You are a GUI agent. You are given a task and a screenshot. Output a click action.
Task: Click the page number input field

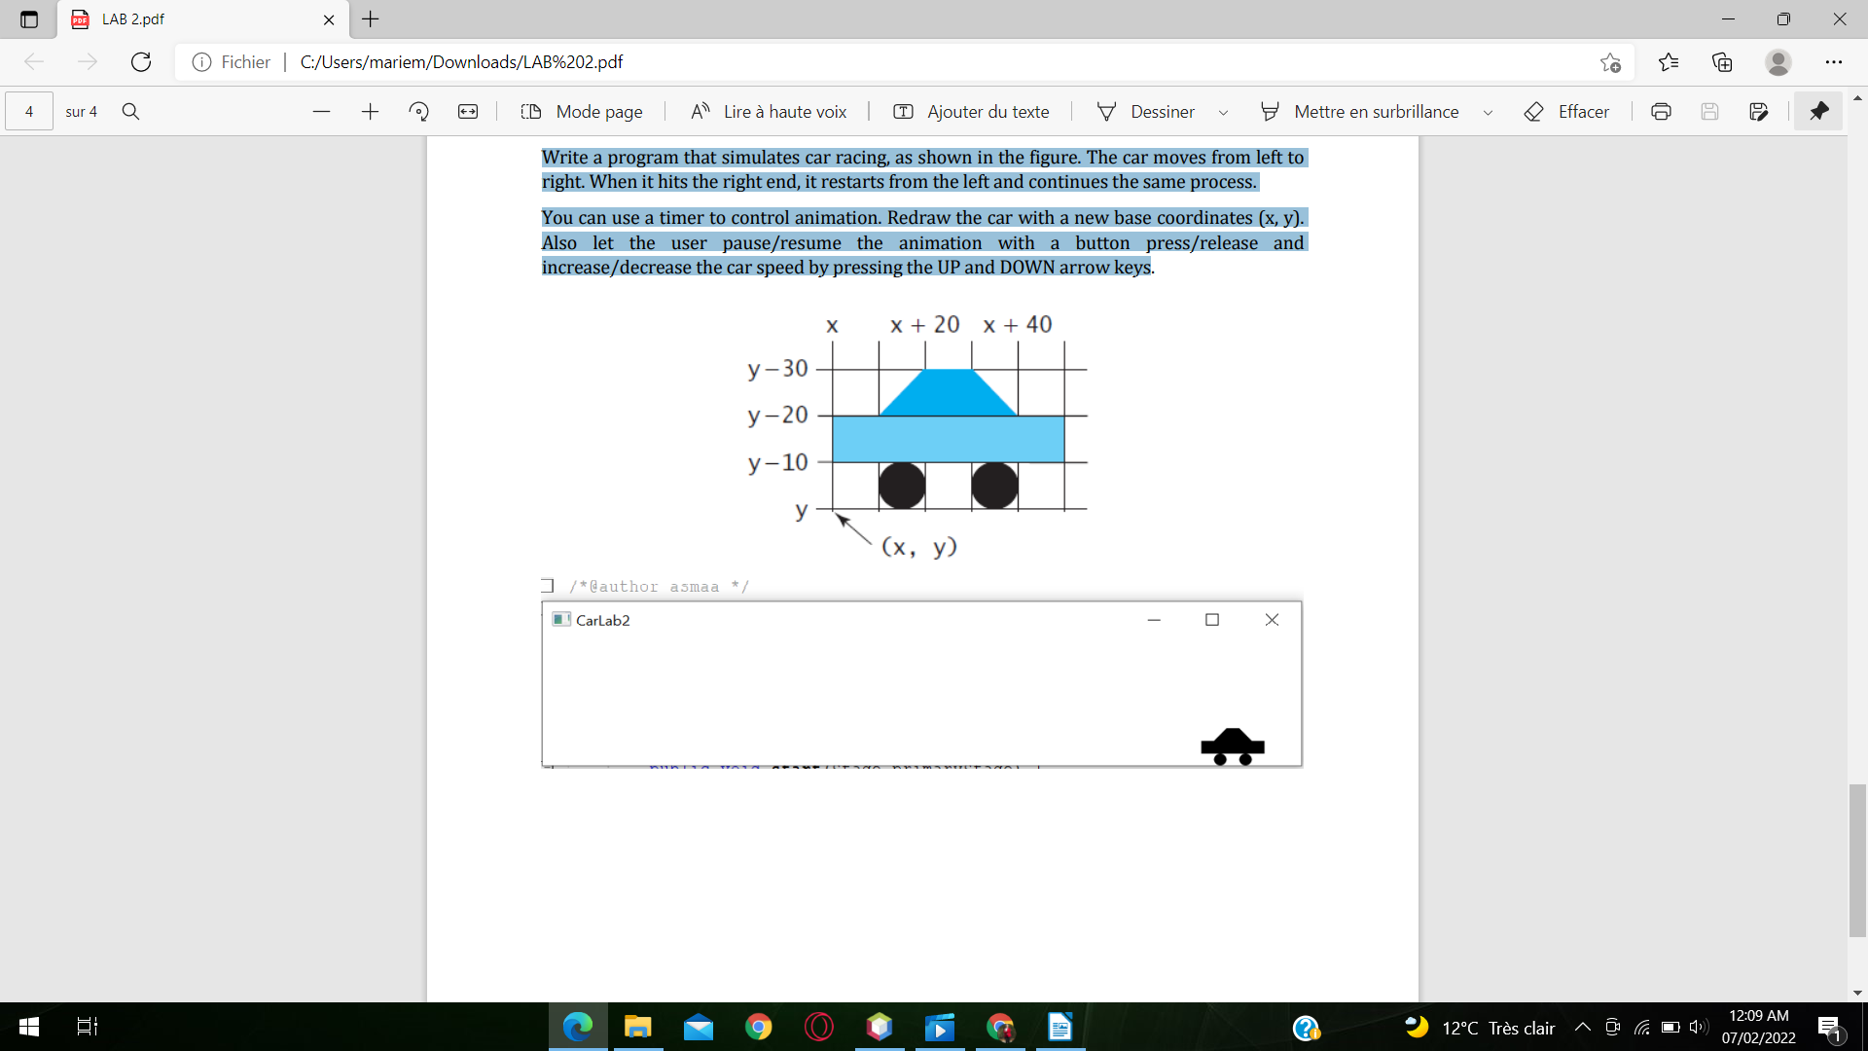pos(29,112)
